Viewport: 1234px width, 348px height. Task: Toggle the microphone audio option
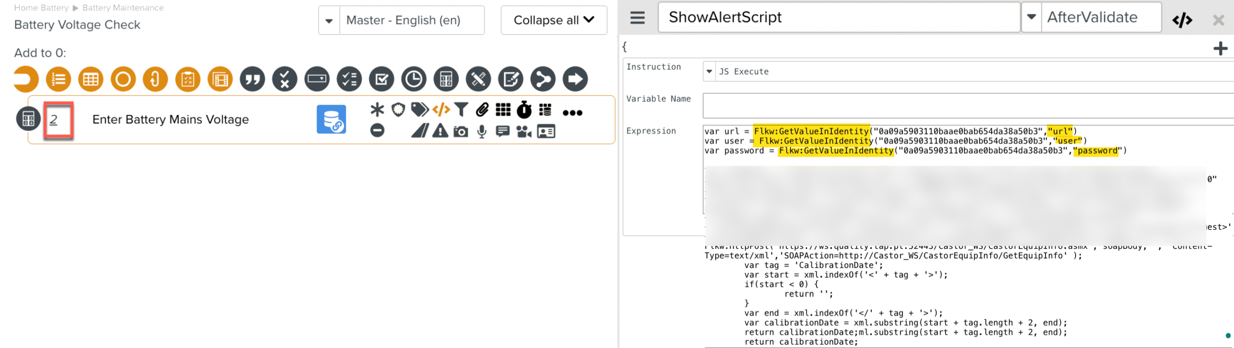click(x=482, y=132)
